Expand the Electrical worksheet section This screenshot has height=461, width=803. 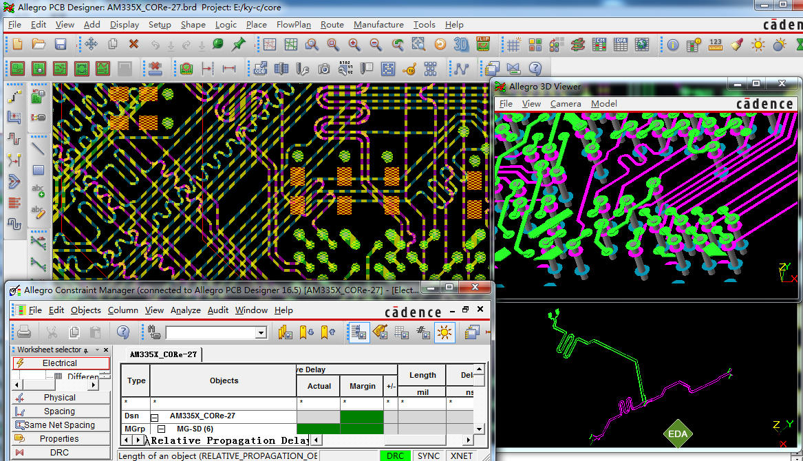pos(61,363)
